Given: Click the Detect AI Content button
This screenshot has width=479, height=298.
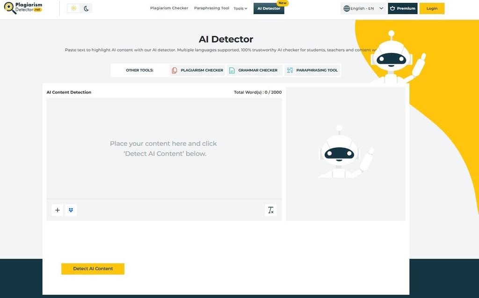Looking at the screenshot, I should [93, 269].
